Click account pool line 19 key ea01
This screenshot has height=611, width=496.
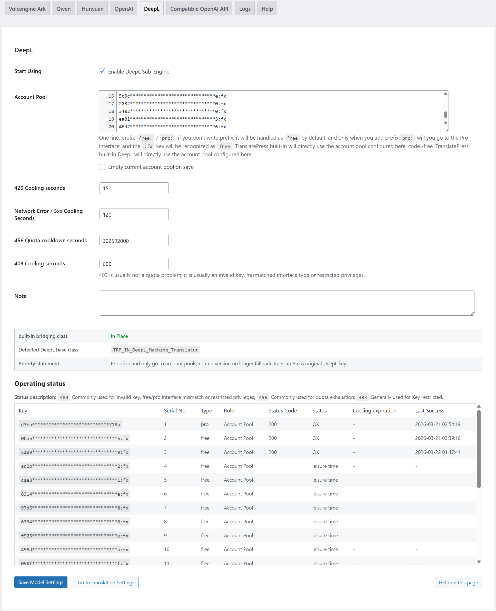(x=173, y=119)
